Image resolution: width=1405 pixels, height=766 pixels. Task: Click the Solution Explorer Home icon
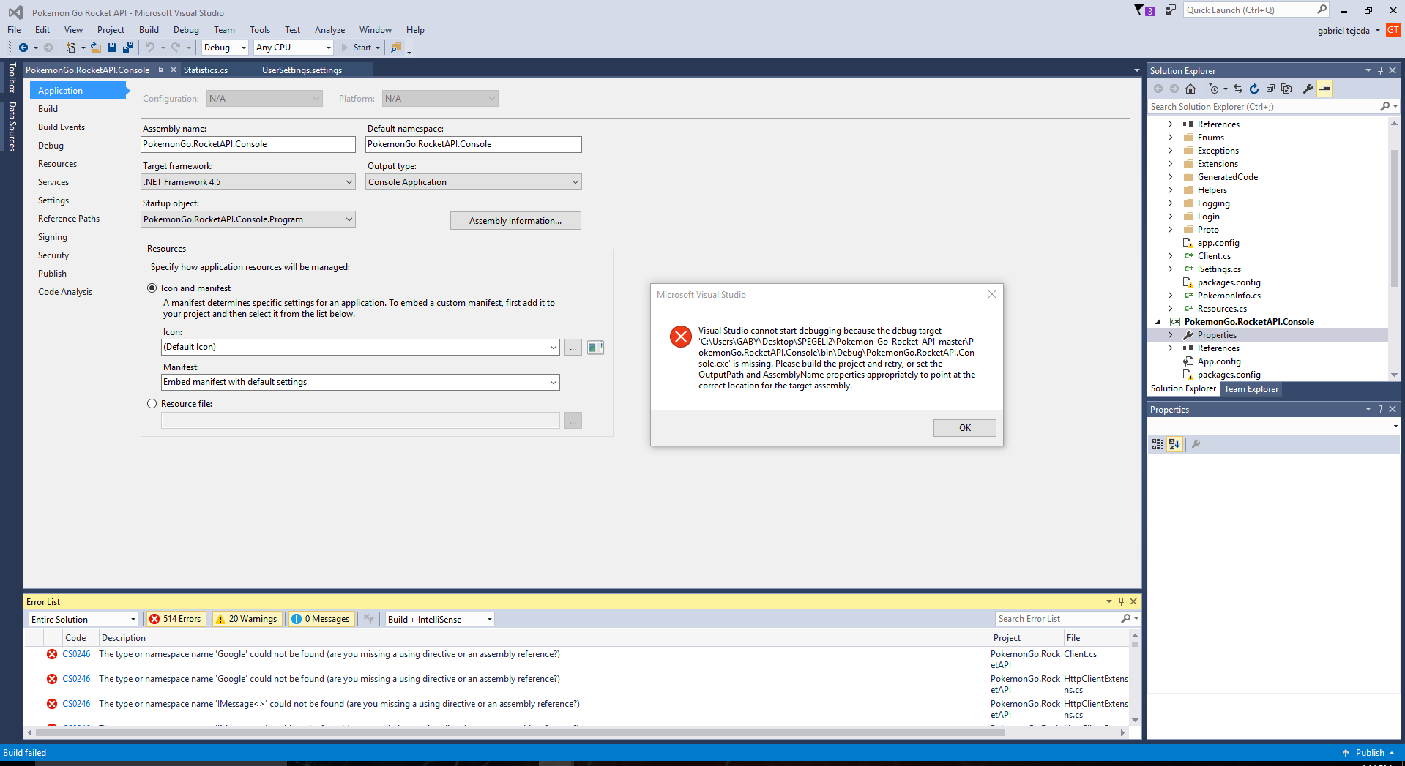[x=1190, y=89]
